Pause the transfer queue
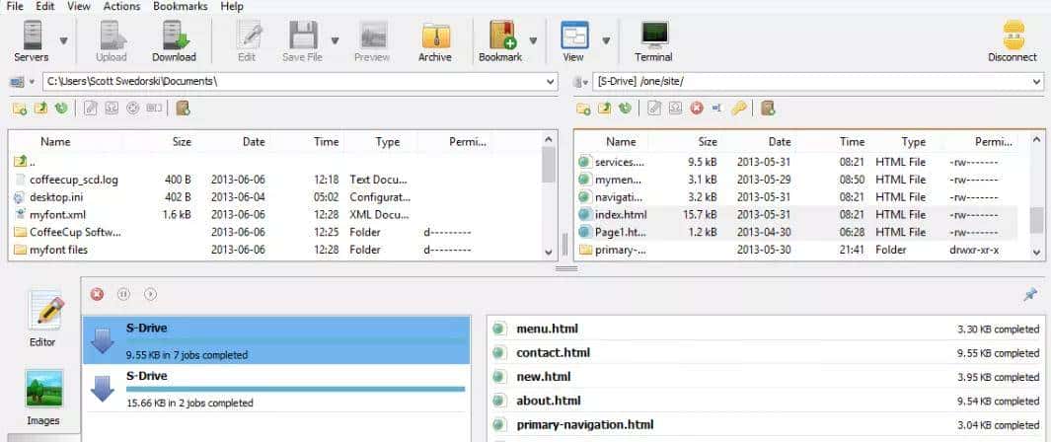Image resolution: width=1051 pixels, height=442 pixels. (x=123, y=294)
